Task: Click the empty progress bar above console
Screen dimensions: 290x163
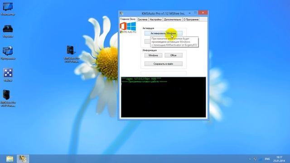Action: 164,73
